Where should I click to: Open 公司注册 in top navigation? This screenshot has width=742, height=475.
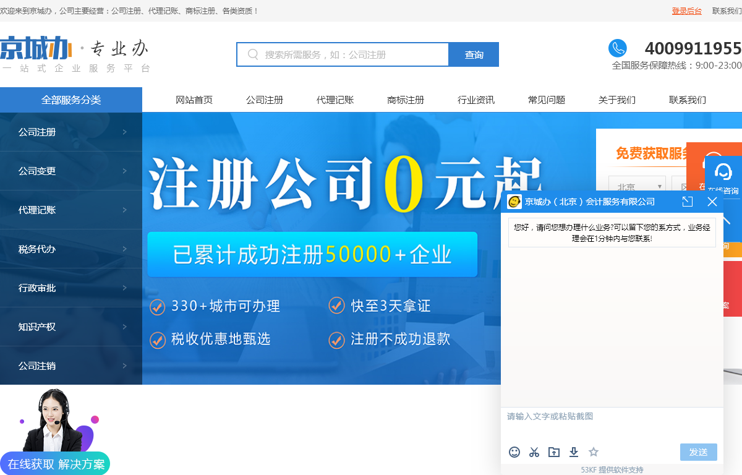[x=265, y=100]
